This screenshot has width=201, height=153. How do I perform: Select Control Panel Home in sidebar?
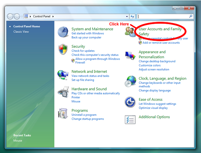(27, 26)
